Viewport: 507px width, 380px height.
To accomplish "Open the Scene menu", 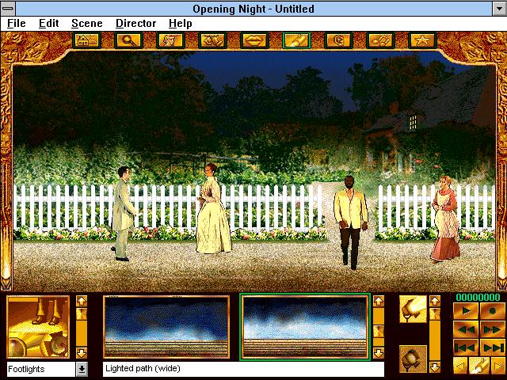I will coord(87,23).
